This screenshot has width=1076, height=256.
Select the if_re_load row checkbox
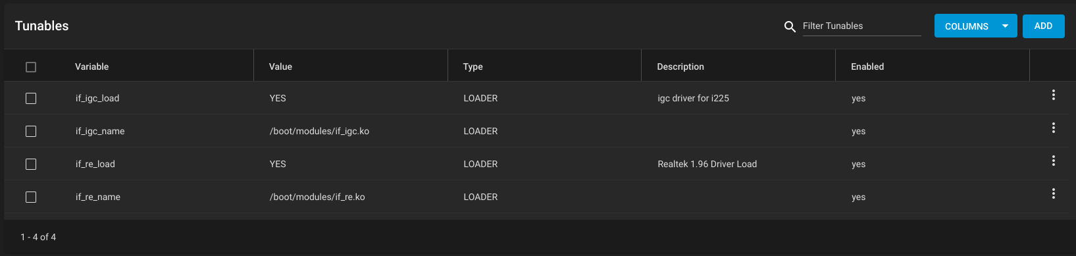[x=31, y=164]
